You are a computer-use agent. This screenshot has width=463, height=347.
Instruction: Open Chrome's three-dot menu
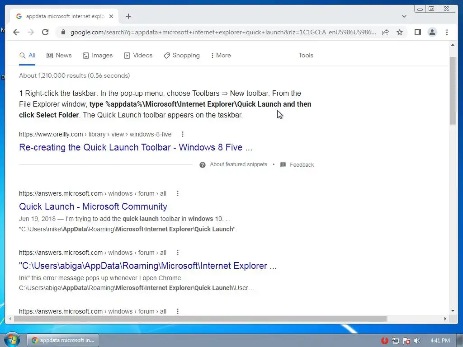tap(447, 32)
